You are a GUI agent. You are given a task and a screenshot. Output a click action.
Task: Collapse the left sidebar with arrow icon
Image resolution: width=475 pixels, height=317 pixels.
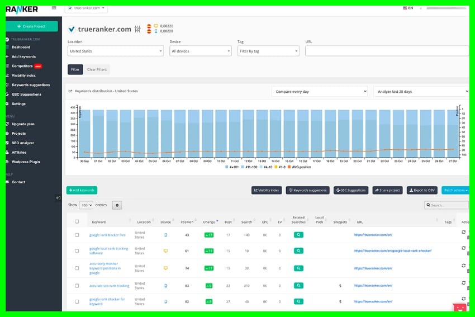coord(58,198)
